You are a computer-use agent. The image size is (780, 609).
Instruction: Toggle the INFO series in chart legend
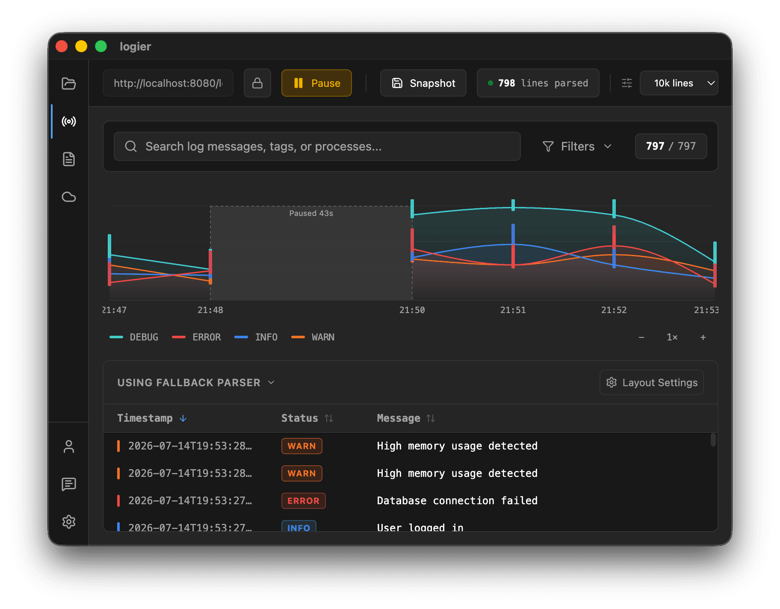tap(256, 337)
